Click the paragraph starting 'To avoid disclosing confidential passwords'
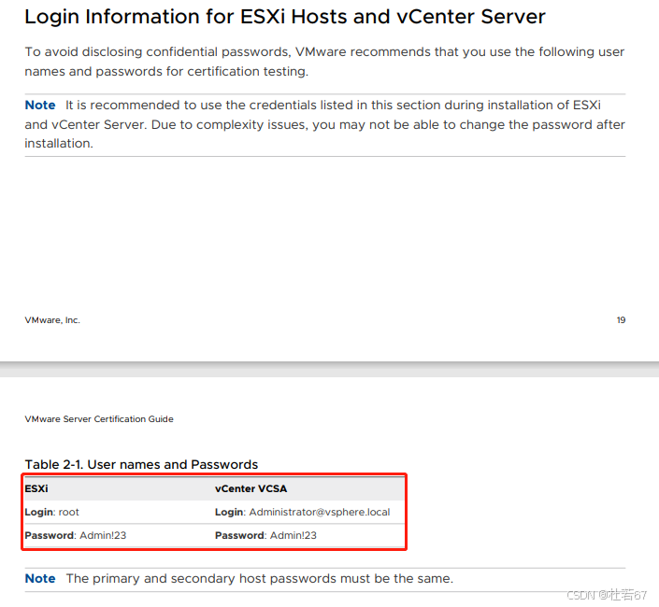The width and height of the screenshot is (659, 607). (324, 62)
